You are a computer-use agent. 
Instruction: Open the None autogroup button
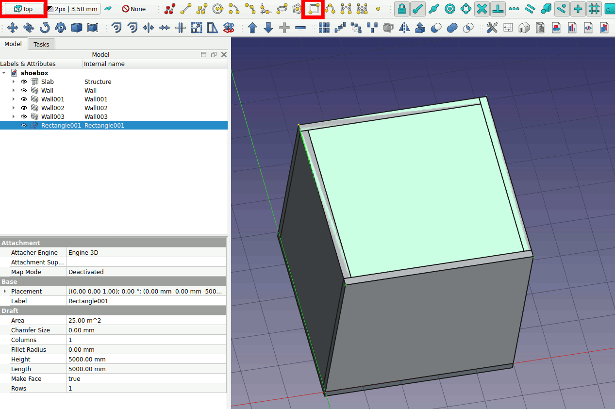(133, 9)
